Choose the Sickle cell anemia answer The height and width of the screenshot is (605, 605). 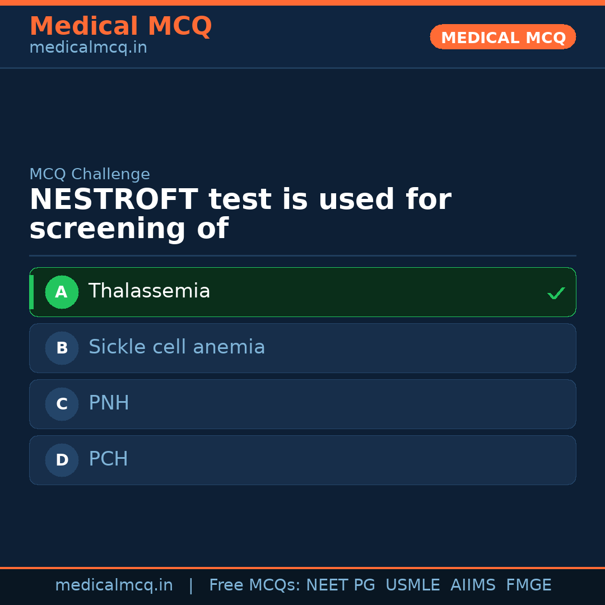[176, 347]
